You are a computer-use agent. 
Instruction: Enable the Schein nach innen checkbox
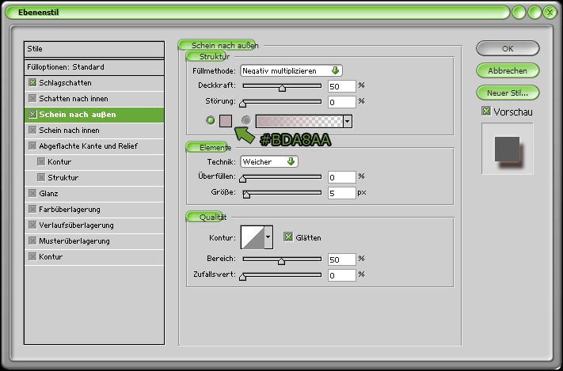[32, 131]
